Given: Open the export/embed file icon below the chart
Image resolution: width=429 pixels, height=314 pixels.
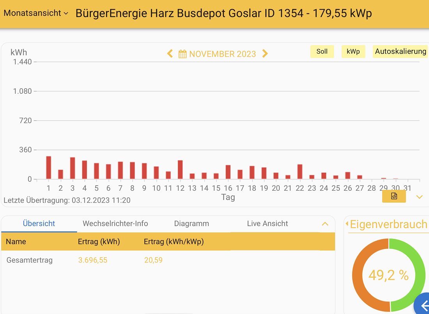Looking at the screenshot, I should [x=394, y=196].
